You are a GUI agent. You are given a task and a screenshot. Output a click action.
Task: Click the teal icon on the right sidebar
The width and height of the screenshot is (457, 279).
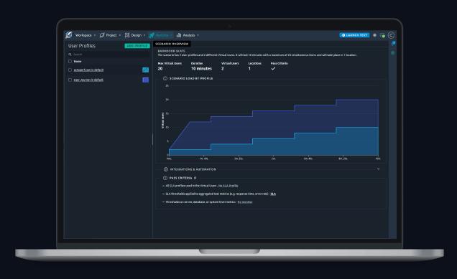coord(393,53)
